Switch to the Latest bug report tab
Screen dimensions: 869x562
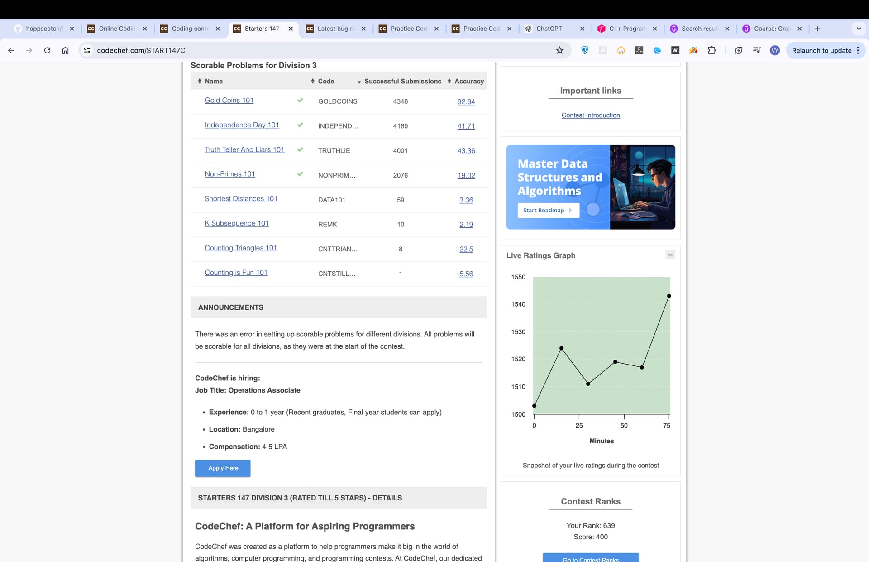[x=335, y=29]
